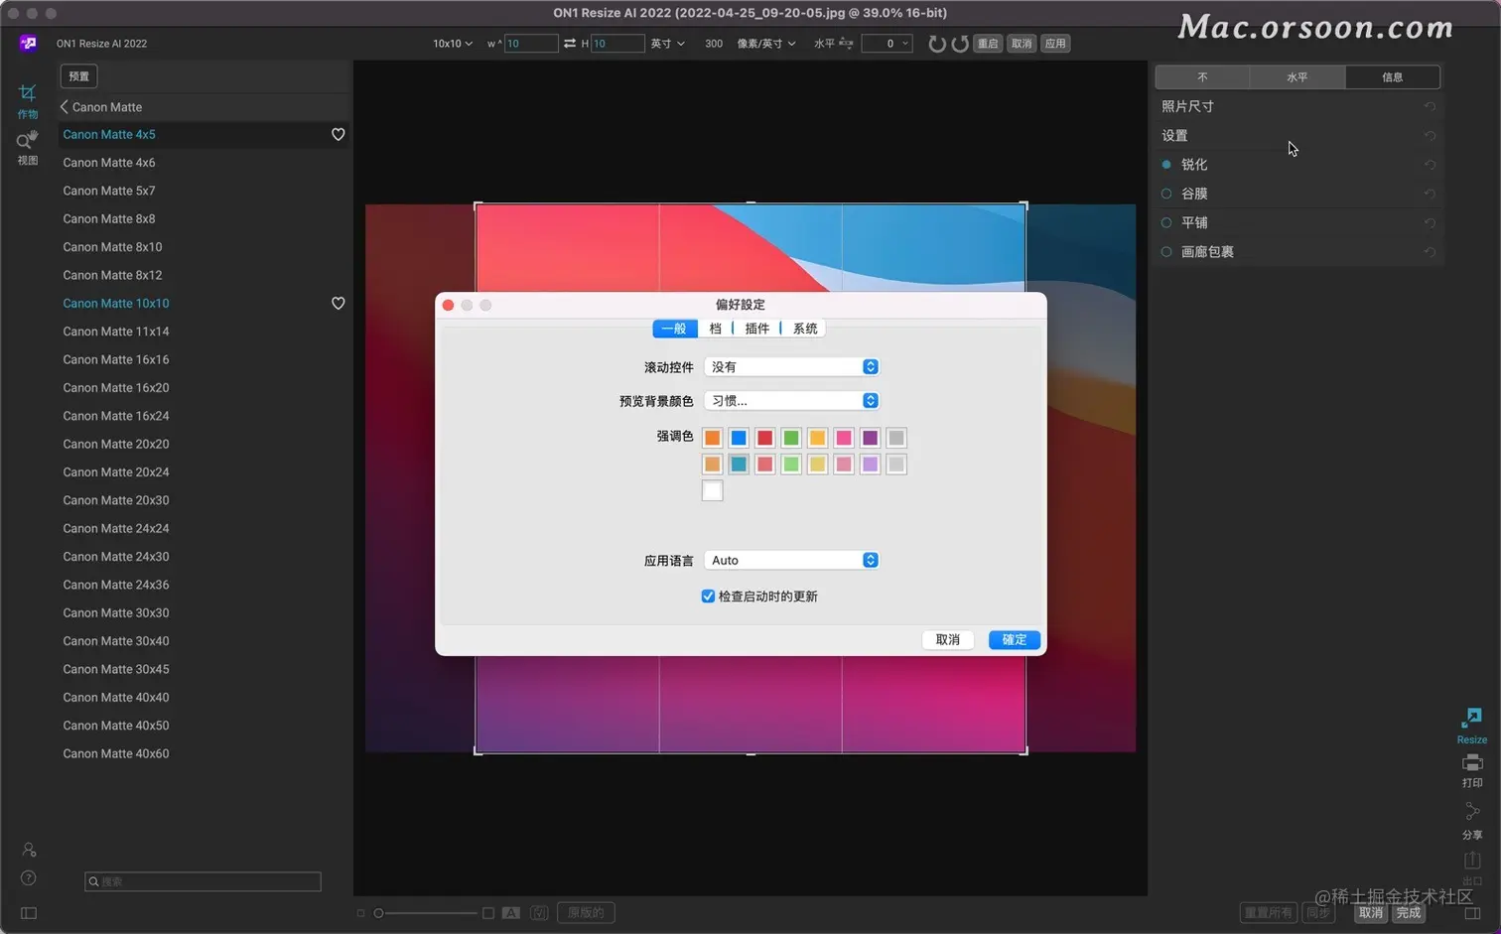This screenshot has height=934, width=1501.
Task: Toggle the left panel visibility icon
Action: (29, 913)
